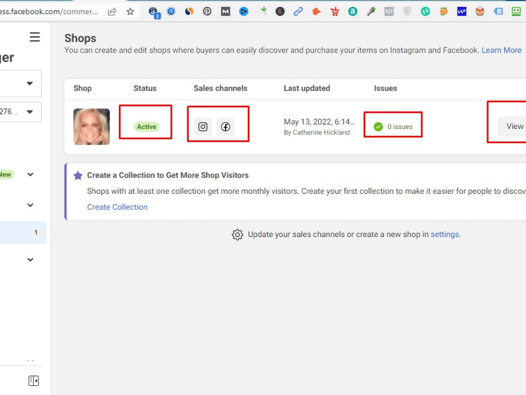526x395 pixels.
Task: Open the orange bird extension icon
Action: [316, 12]
